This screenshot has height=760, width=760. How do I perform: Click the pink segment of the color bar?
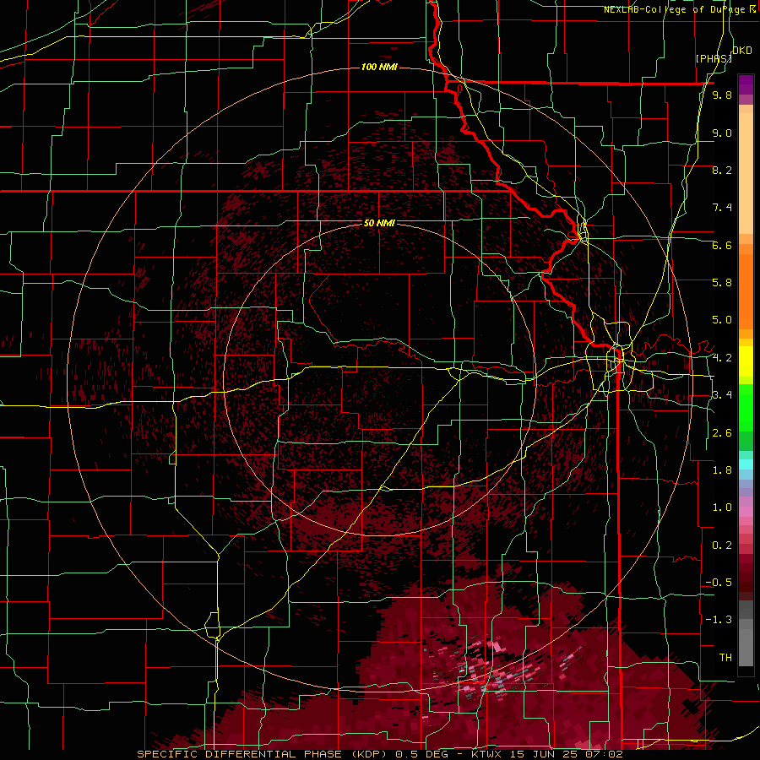click(x=746, y=513)
